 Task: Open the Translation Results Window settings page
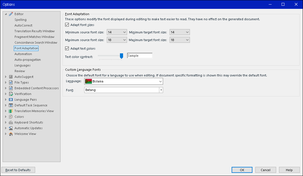coord(34,31)
